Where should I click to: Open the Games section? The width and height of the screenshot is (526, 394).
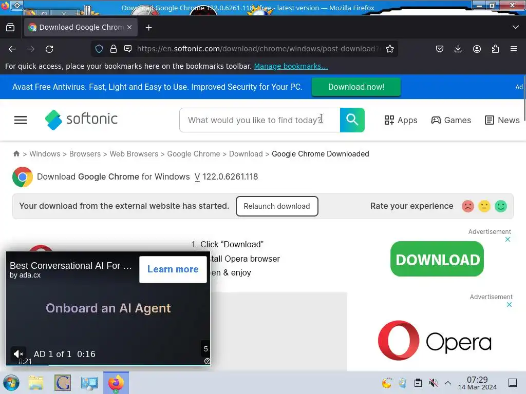(x=451, y=120)
